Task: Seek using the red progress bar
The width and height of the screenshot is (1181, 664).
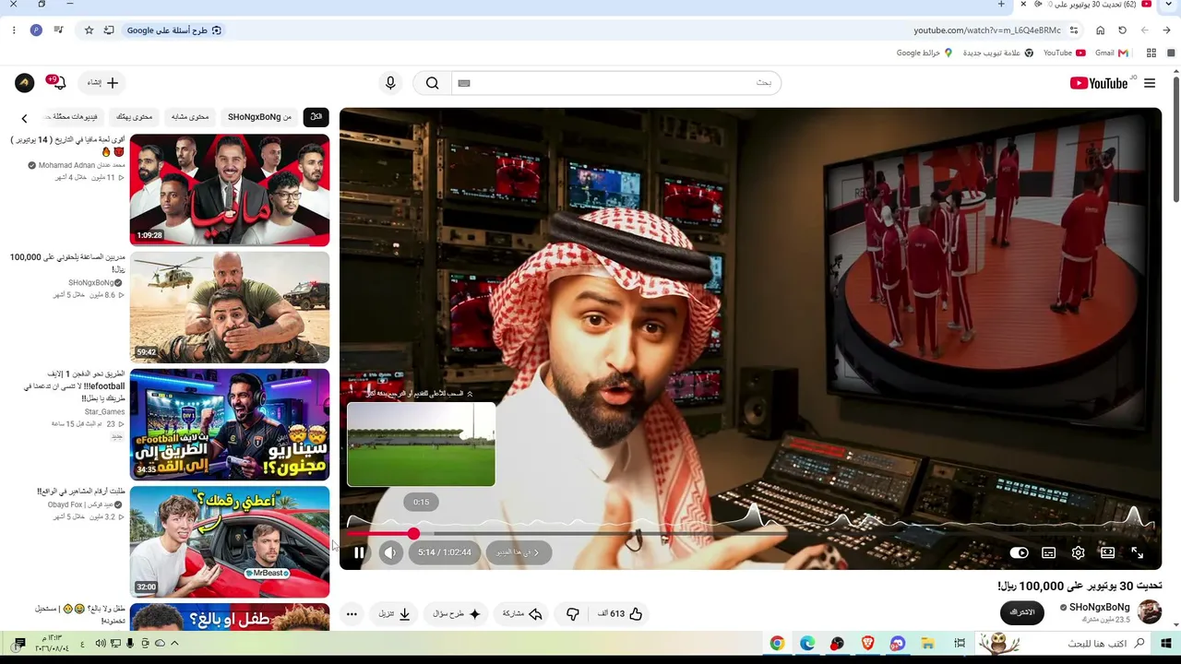Action: click(x=750, y=533)
